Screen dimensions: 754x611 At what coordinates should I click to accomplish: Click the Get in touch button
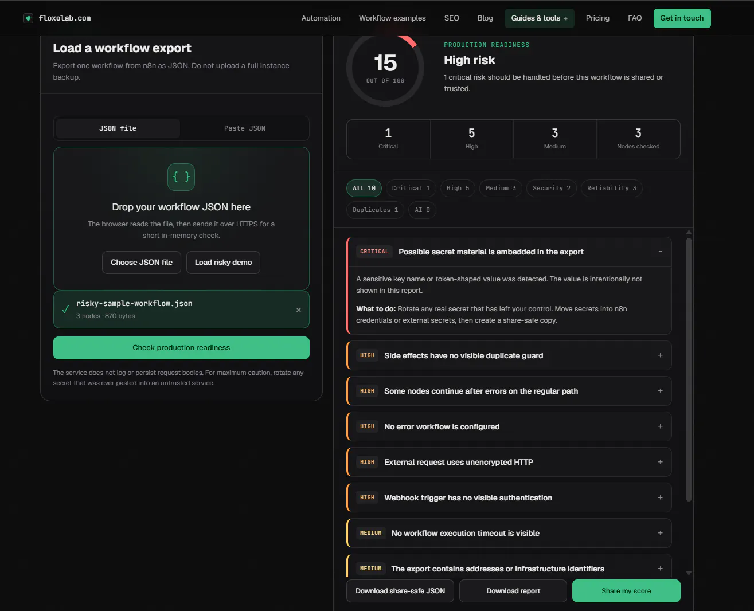click(x=682, y=18)
